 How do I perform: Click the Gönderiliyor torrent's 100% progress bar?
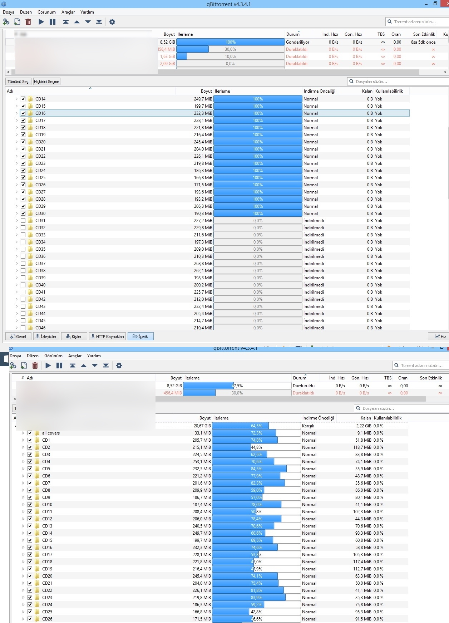click(x=231, y=42)
